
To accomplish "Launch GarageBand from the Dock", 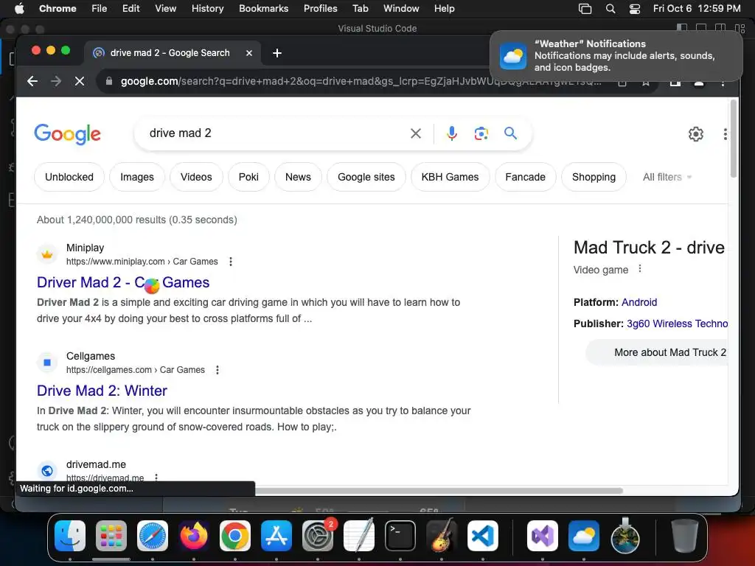I will pos(442,536).
